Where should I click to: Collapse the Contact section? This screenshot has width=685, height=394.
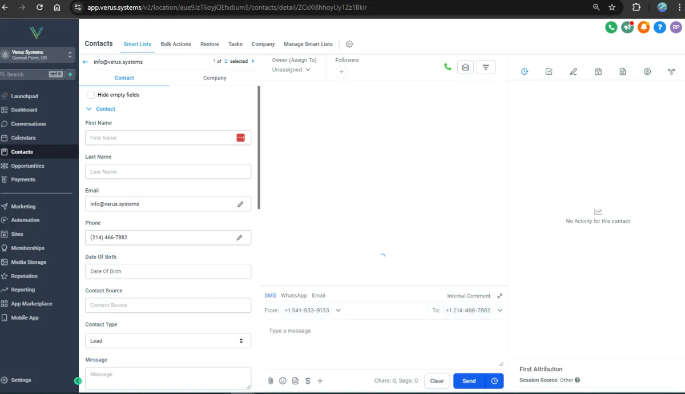[x=100, y=108]
